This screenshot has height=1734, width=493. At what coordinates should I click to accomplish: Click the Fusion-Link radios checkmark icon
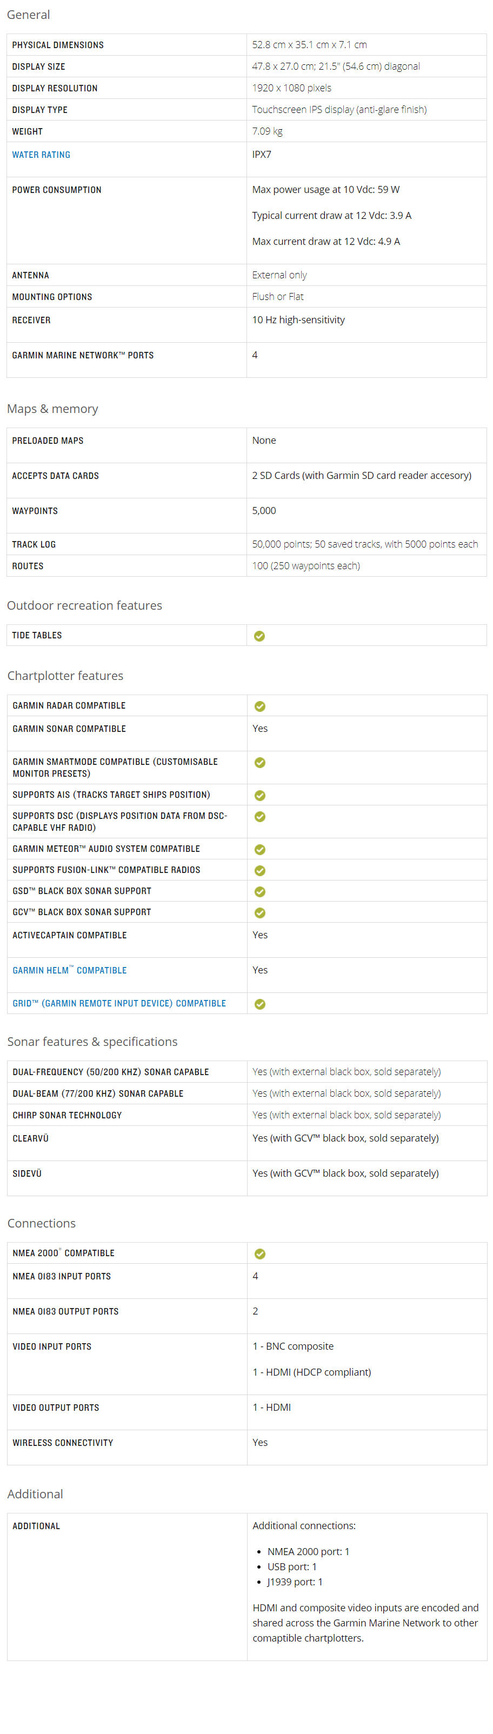coord(260,870)
